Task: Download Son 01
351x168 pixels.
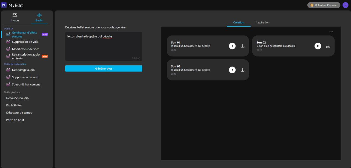Action: (x=242, y=46)
